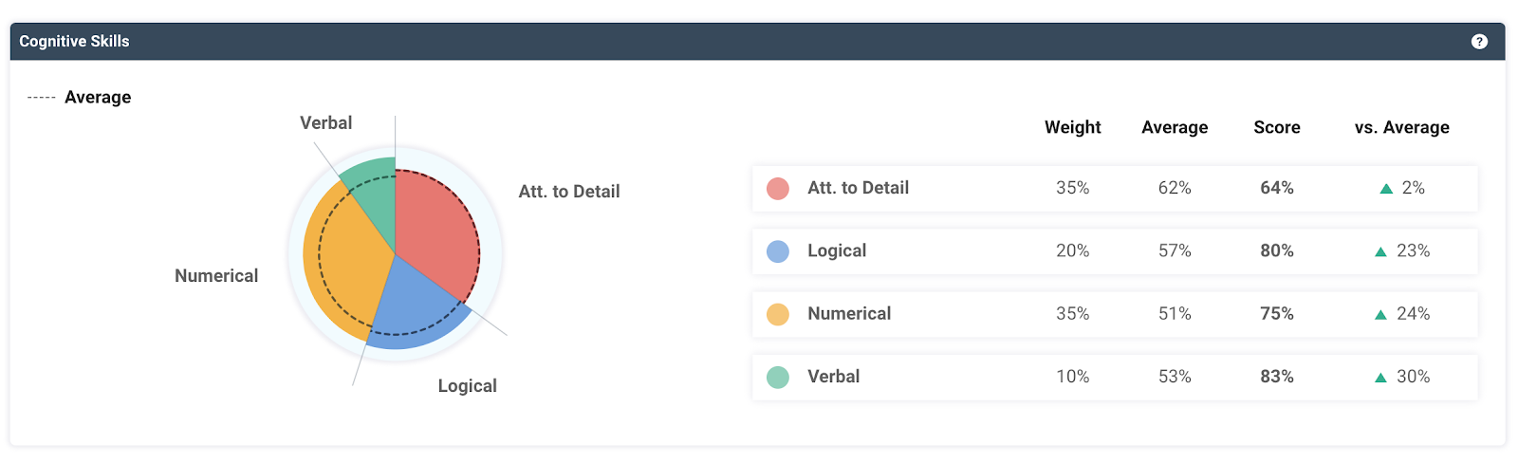The height and width of the screenshot is (463, 1518).
Task: Click the green up arrow beside 23%
Action: [1380, 251]
